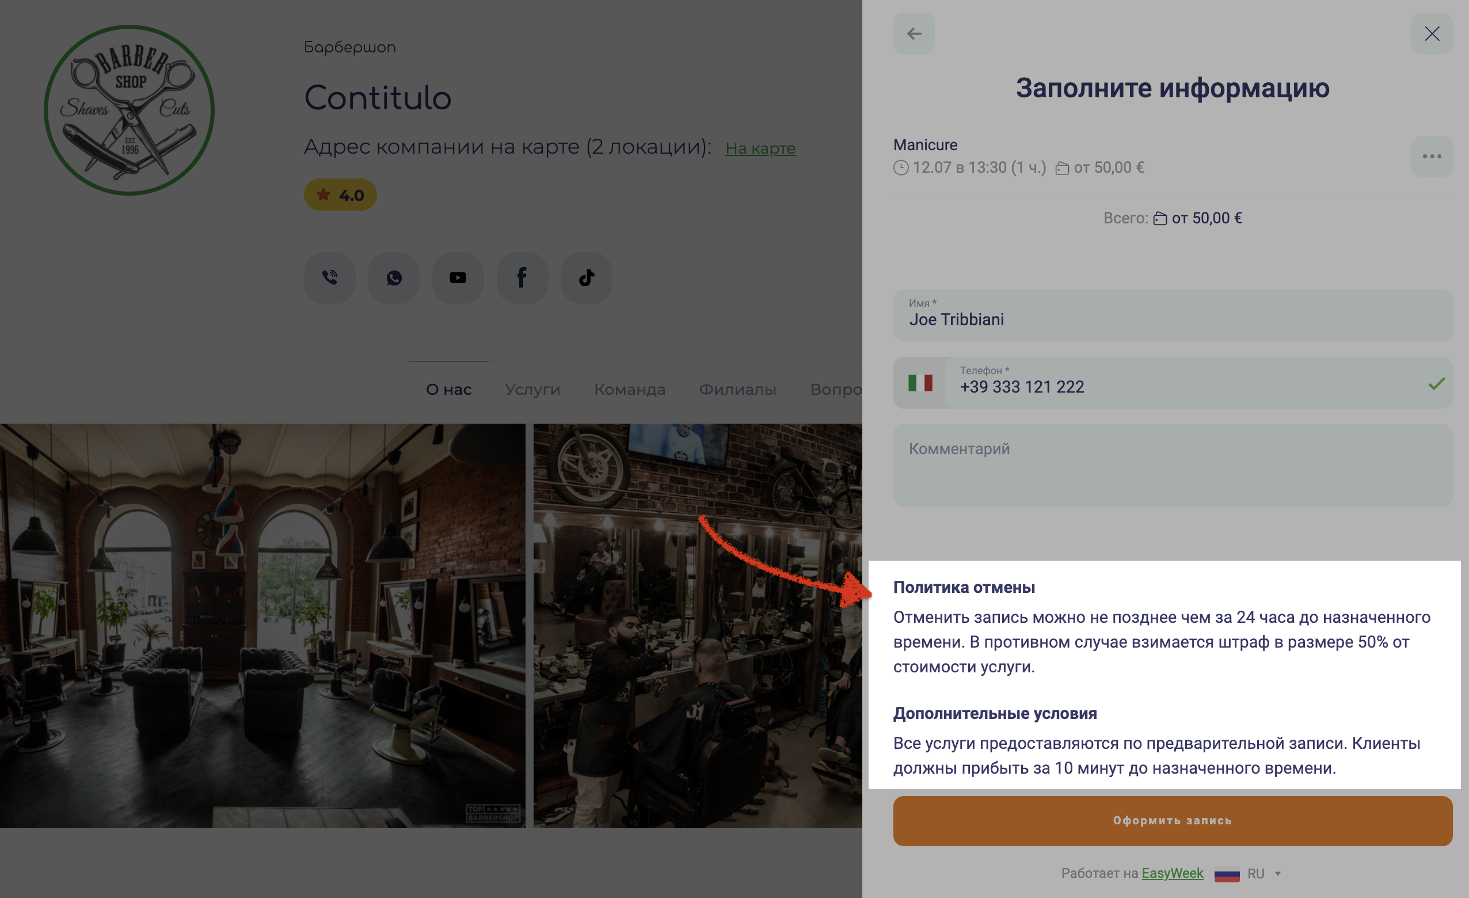The image size is (1469, 898).
Task: Click the Имя field with Joe Tribbiani
Action: click(1173, 315)
